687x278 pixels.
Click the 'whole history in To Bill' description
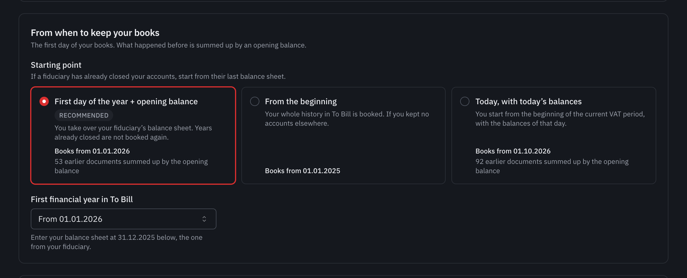[x=347, y=119]
